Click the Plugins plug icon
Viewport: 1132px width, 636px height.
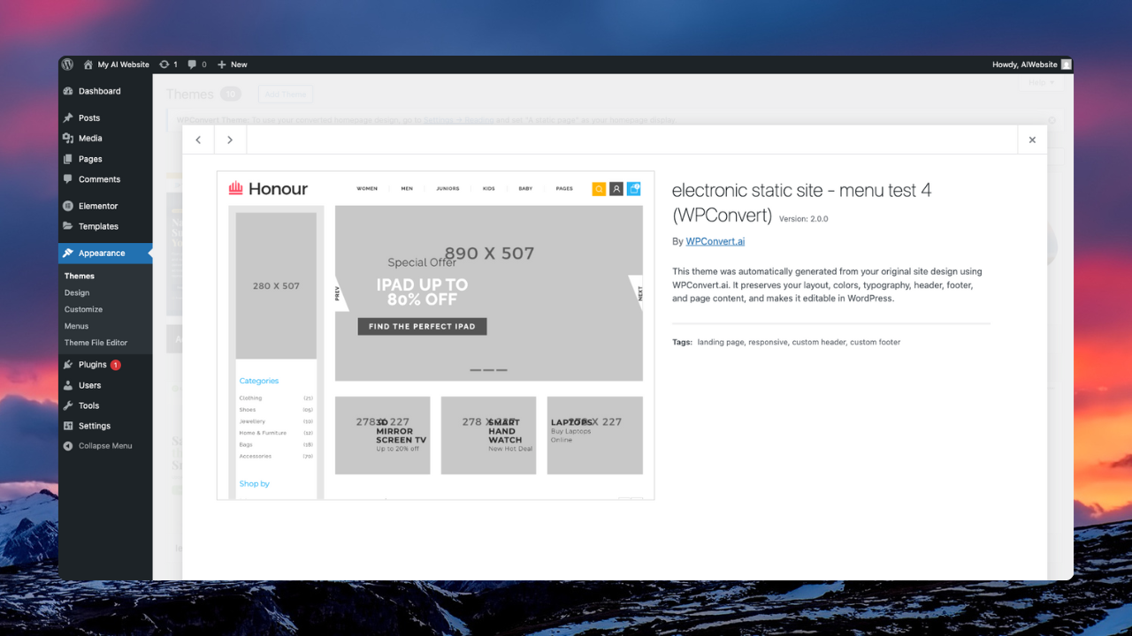(68, 364)
